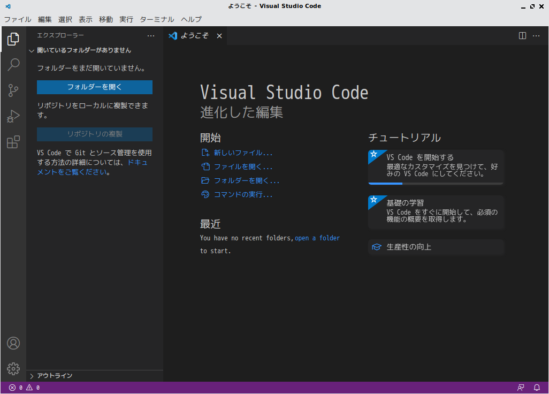Open the Accounts menu icon
This screenshot has height=394, width=549.
pyautogui.click(x=13, y=343)
